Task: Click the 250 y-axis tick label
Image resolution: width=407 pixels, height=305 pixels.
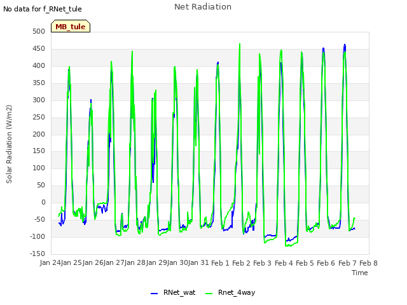Action: (39, 117)
